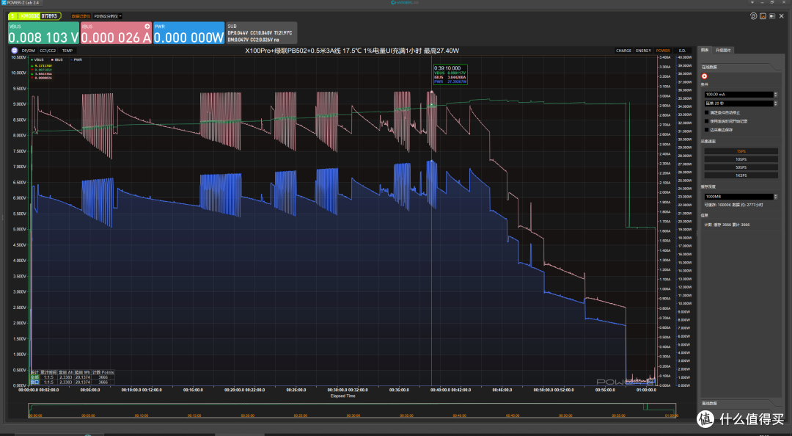Screen dimensions: 792x436
Task: Open the PD protocol analyzer dropdown
Action: 108,16
